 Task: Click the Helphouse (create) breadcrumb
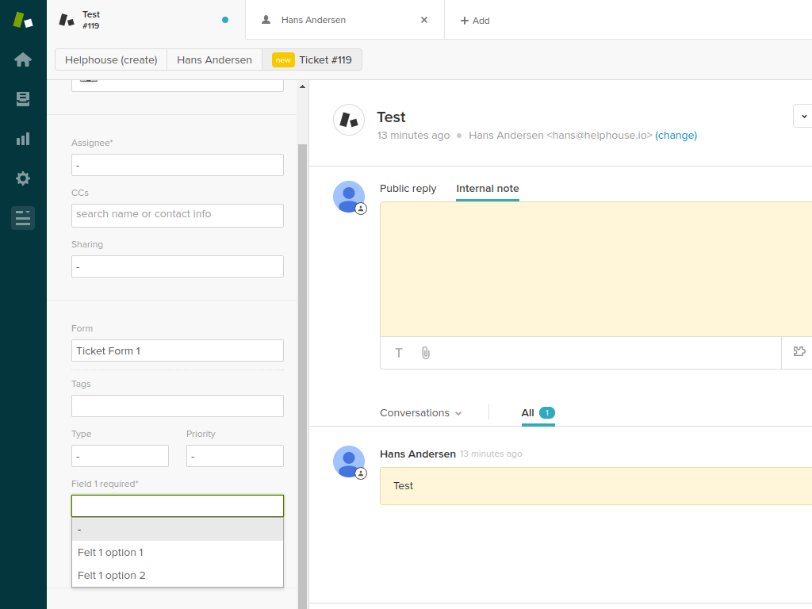click(x=111, y=59)
